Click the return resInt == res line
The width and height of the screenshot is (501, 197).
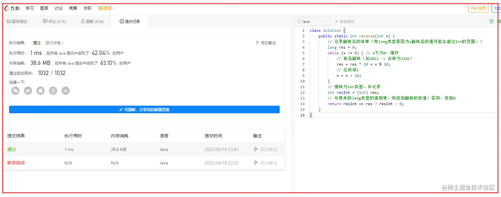point(365,104)
